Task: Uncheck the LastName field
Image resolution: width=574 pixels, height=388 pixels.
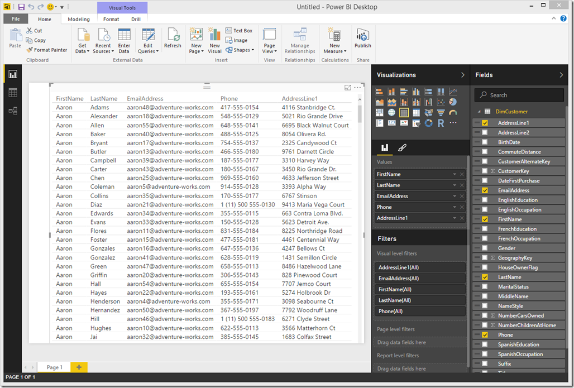Action: click(x=485, y=277)
